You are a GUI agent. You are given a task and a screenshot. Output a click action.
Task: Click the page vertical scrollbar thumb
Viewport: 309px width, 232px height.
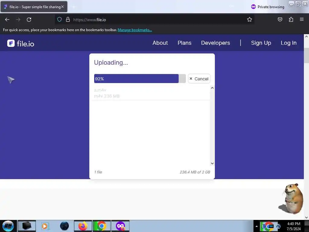(306, 55)
